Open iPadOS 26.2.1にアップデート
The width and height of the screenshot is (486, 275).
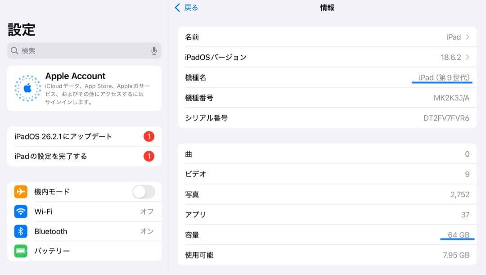[84, 136]
